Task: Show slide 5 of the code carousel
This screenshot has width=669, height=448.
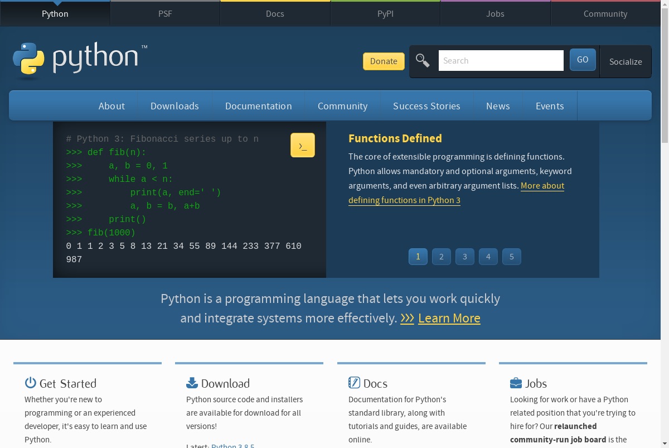Action: click(x=512, y=257)
